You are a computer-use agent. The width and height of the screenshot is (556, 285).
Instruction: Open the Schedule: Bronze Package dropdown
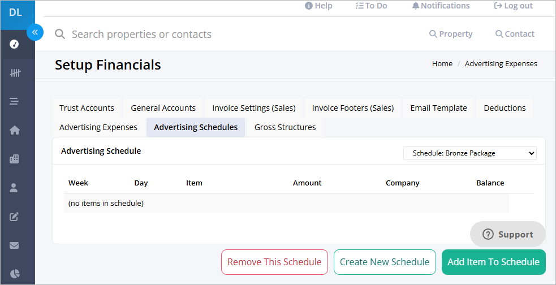(x=470, y=153)
